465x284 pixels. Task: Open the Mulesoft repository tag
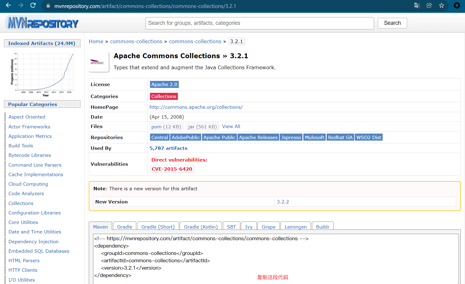click(x=314, y=138)
